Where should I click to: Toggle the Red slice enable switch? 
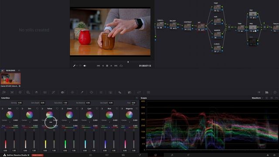[2, 109]
